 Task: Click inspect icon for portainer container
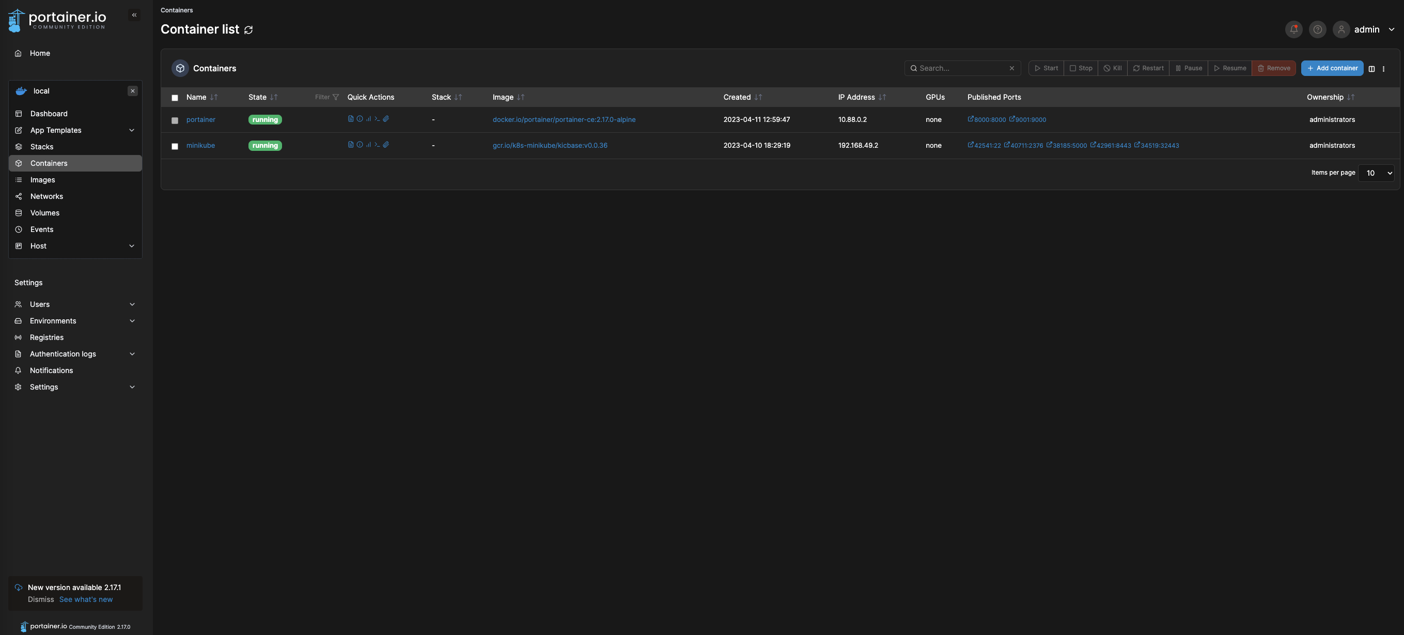[x=360, y=119]
